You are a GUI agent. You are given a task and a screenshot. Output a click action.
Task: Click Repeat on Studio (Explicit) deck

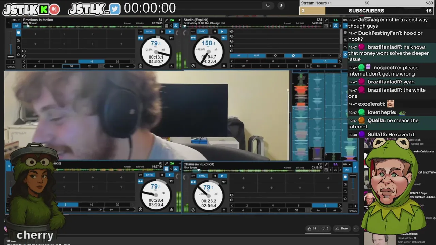tap(287, 23)
